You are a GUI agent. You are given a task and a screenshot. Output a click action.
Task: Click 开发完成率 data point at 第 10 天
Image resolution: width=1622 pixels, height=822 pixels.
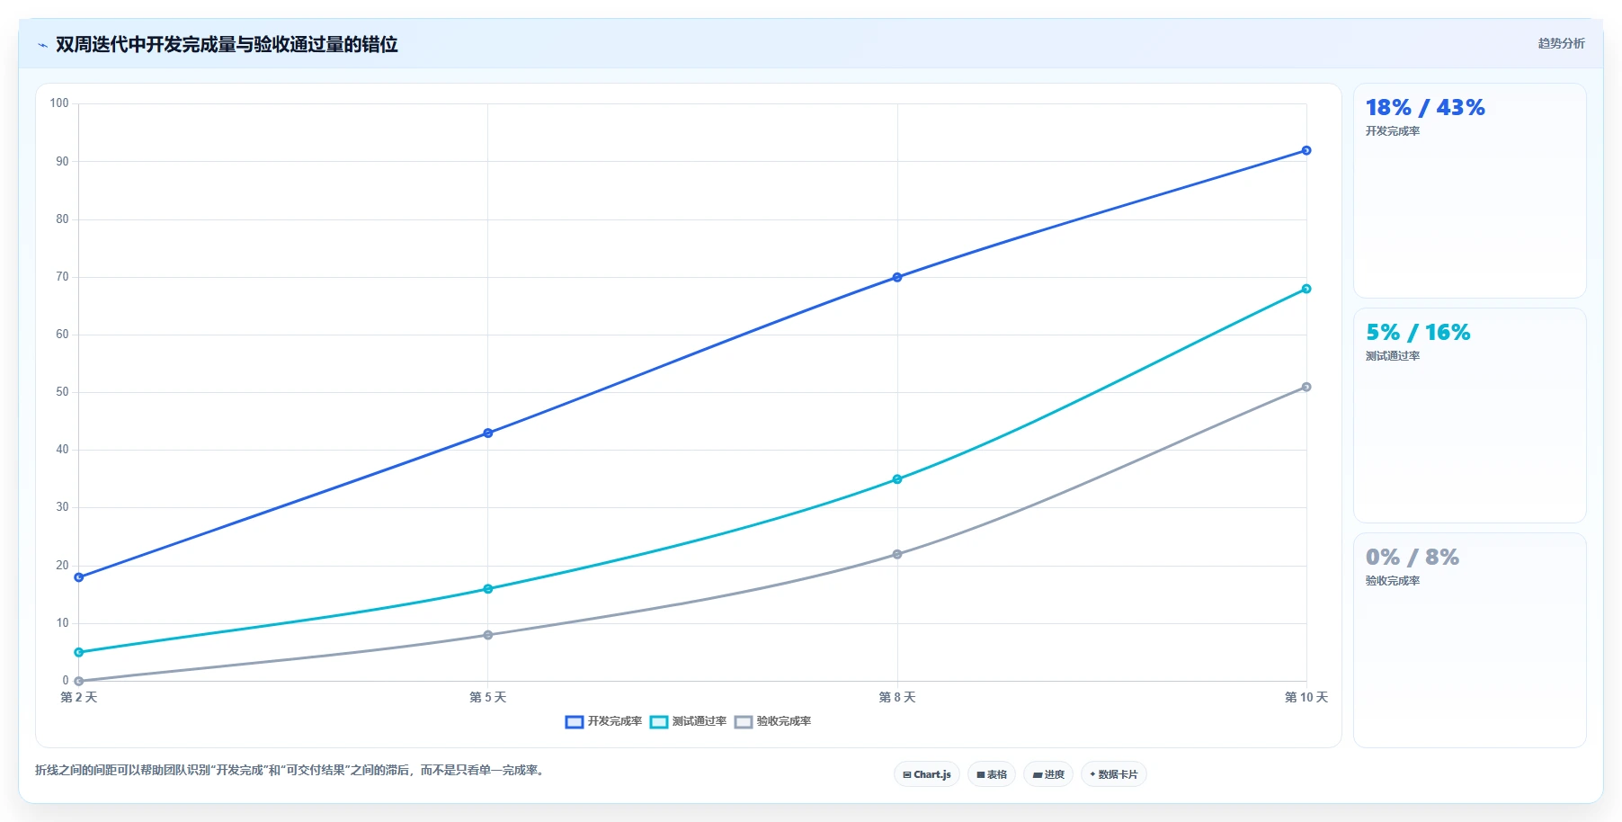pyautogui.click(x=1306, y=150)
